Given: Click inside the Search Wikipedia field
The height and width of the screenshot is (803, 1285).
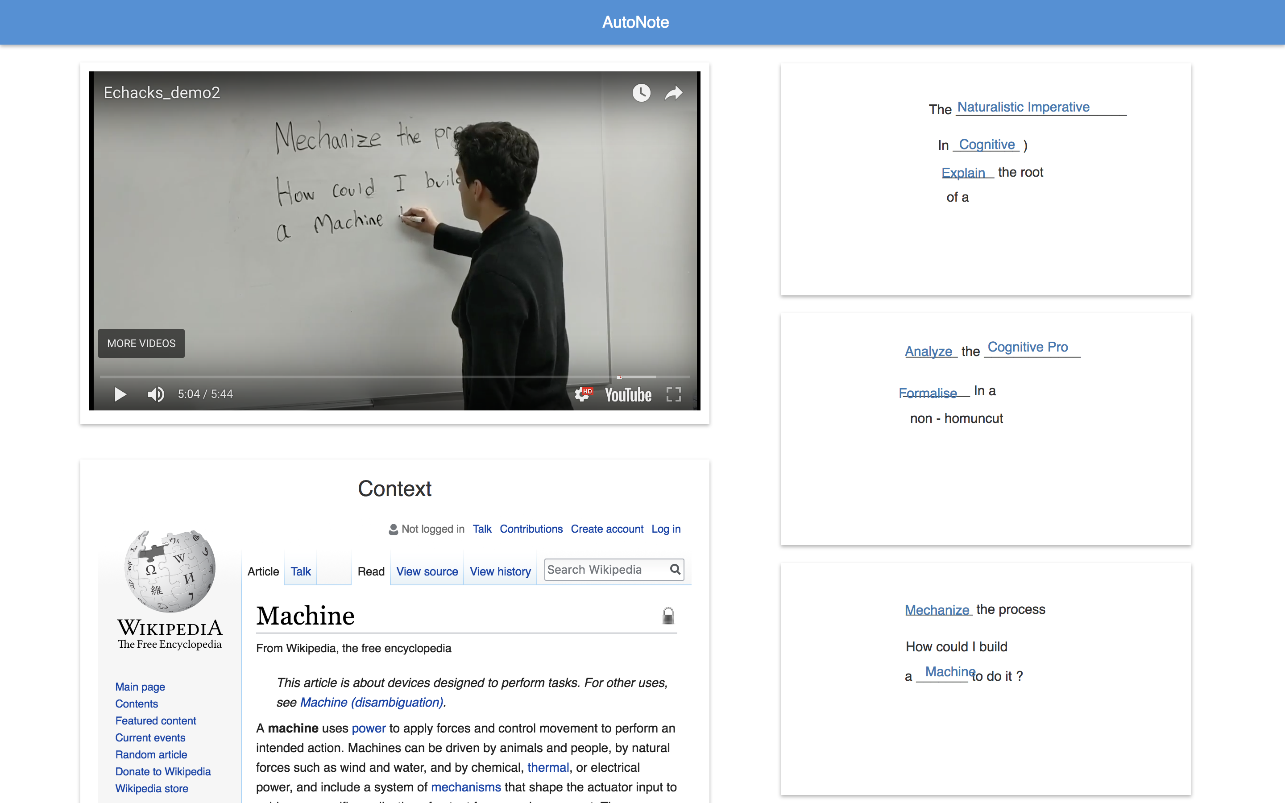Looking at the screenshot, I should [605, 569].
